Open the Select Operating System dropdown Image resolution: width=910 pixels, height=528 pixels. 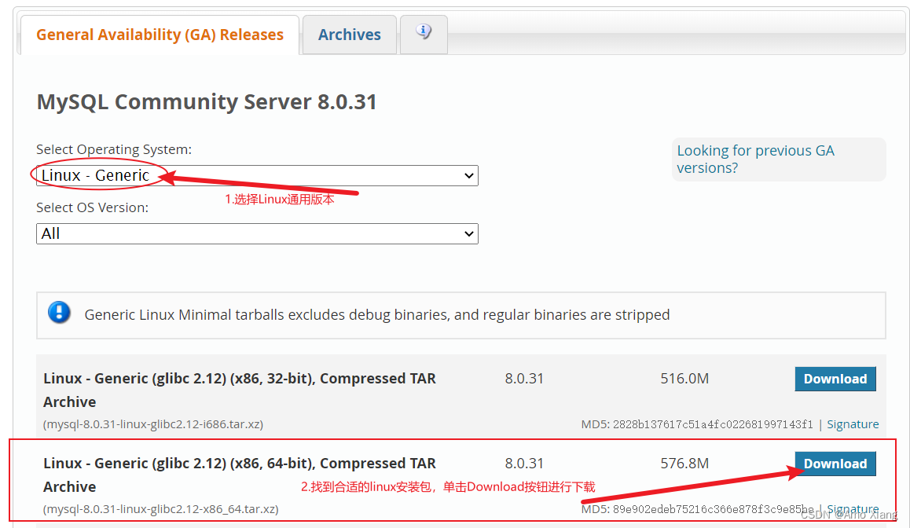click(257, 175)
